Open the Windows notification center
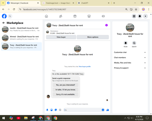 click(x=147, y=118)
